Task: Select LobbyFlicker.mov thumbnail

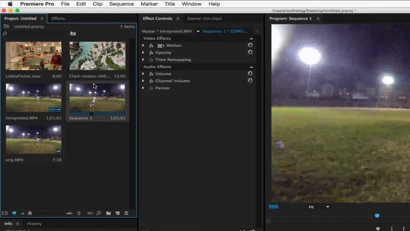Action: (x=33, y=56)
